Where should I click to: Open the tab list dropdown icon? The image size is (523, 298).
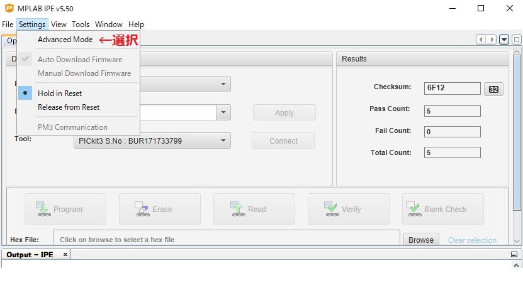tap(504, 40)
